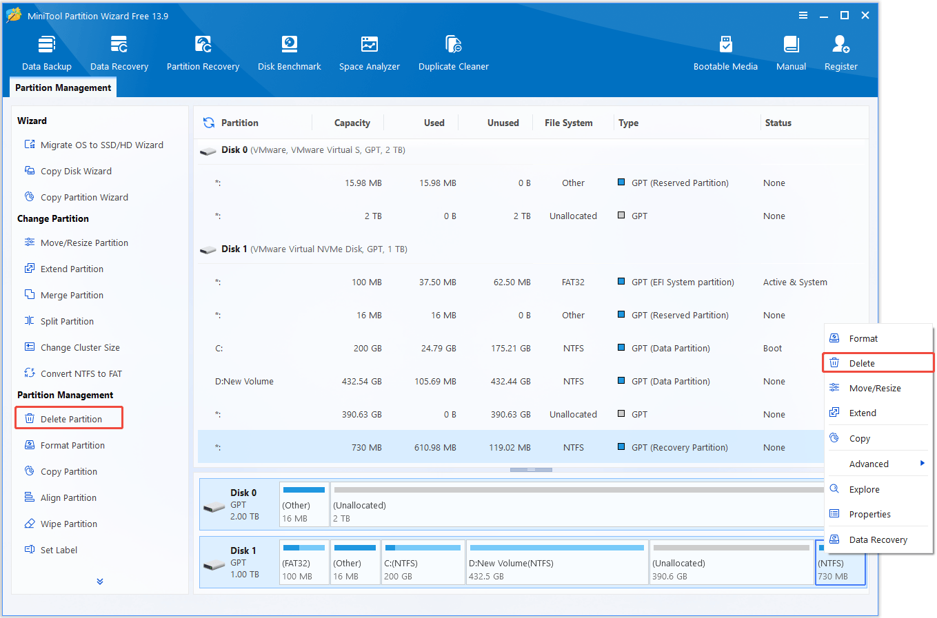The image size is (937, 618).
Task: Select D:New Volume(NTFS) block in disk map
Action: (x=556, y=562)
